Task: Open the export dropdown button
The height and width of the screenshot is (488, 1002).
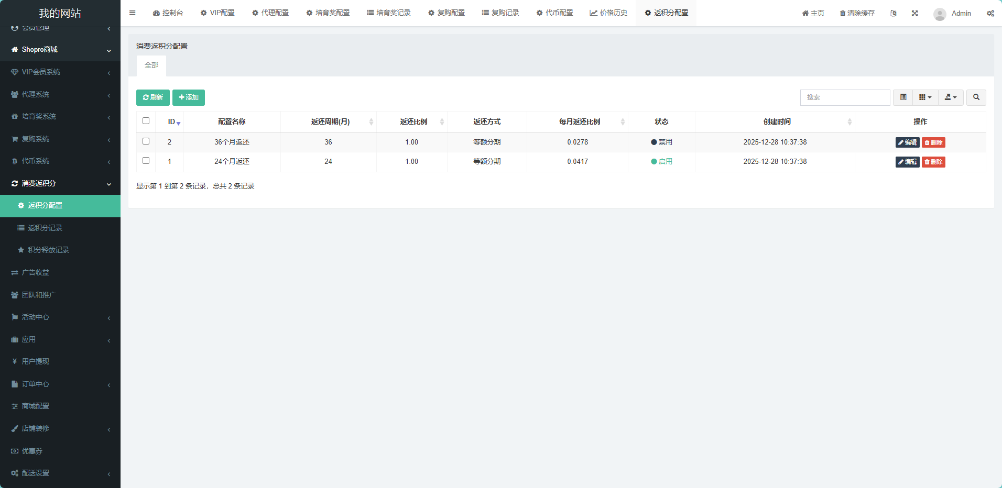Action: (x=950, y=97)
